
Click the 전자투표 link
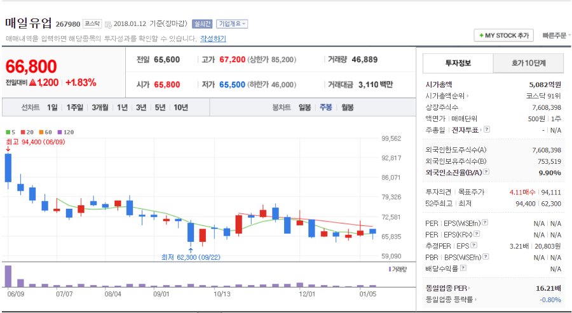click(465, 130)
